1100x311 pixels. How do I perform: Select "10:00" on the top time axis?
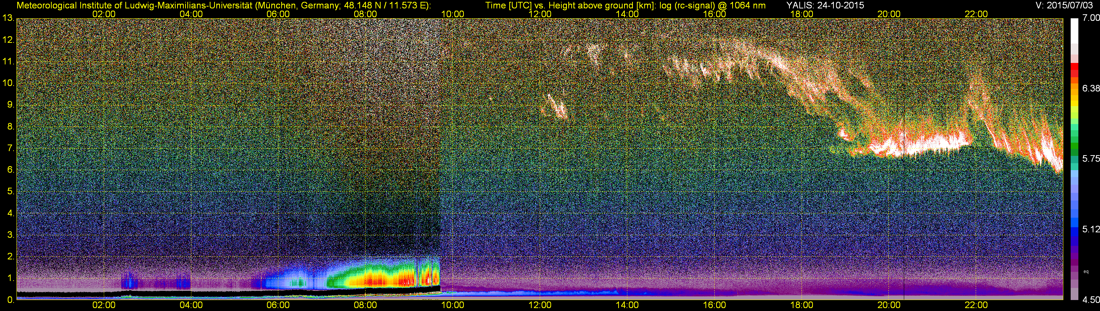point(452,14)
